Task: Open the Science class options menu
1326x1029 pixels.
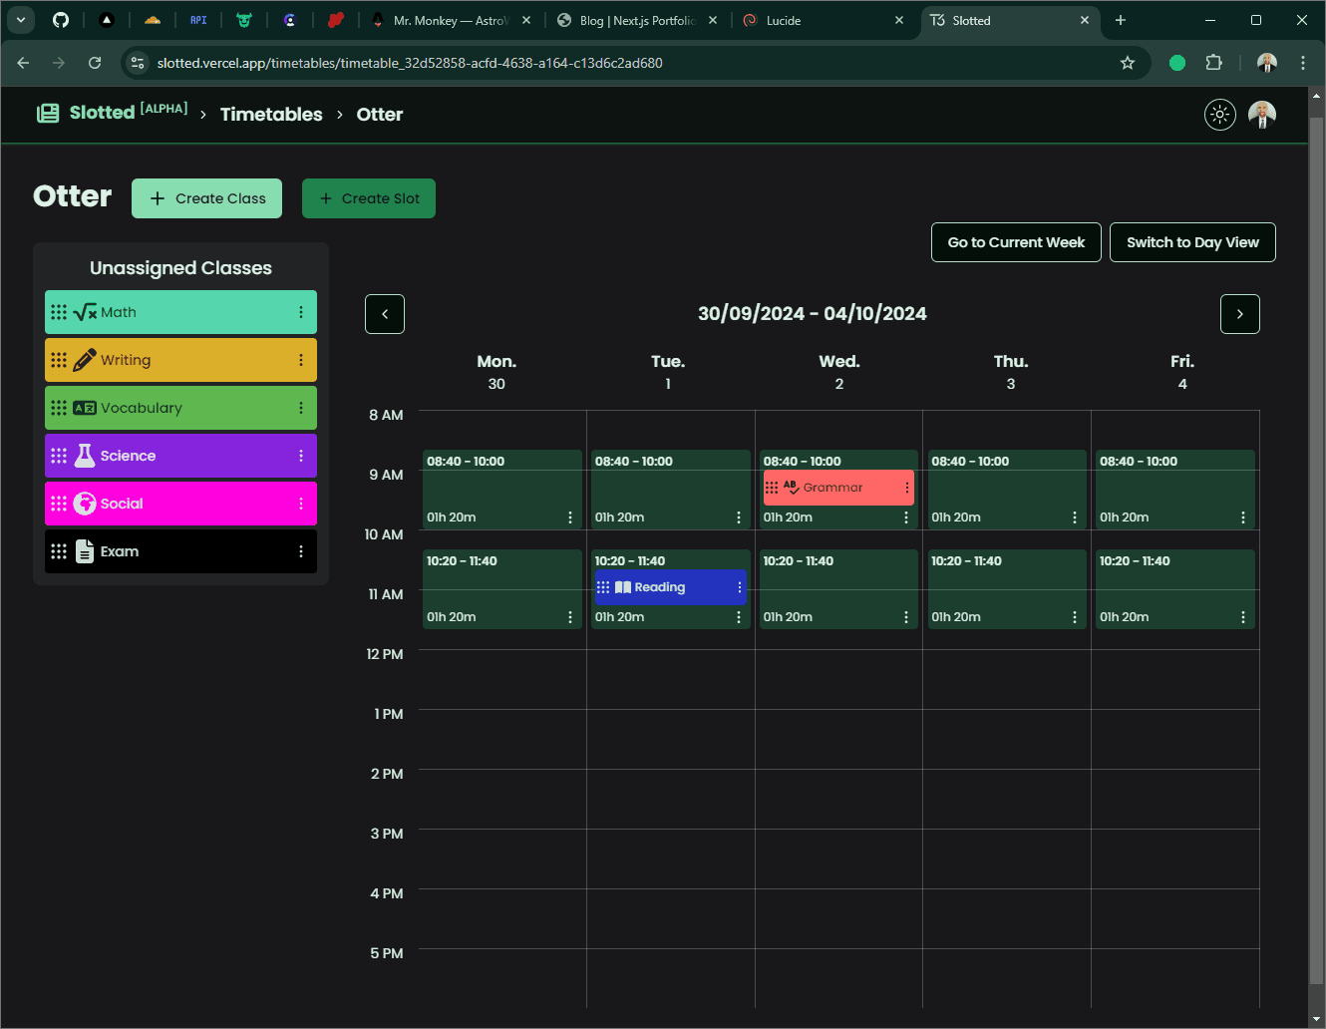Action: (x=301, y=456)
